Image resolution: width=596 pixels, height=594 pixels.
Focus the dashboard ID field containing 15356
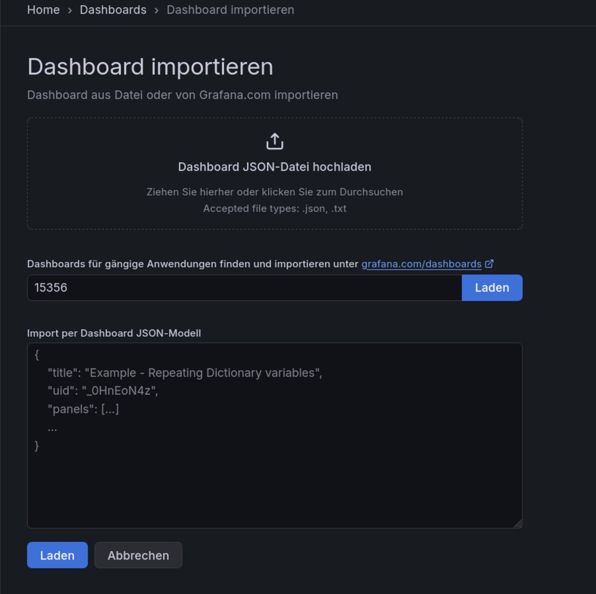tap(244, 288)
